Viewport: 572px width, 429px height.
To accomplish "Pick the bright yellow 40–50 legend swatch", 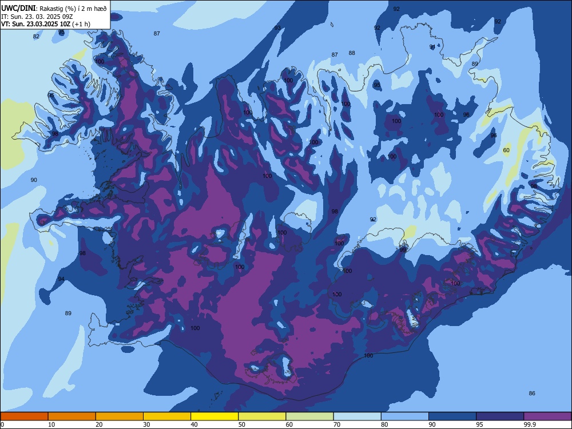I will [214, 416].
